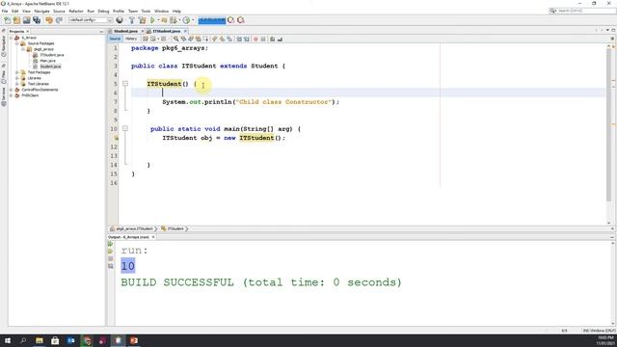
Task: Click the Clean and Build icon
Action: click(x=142, y=20)
